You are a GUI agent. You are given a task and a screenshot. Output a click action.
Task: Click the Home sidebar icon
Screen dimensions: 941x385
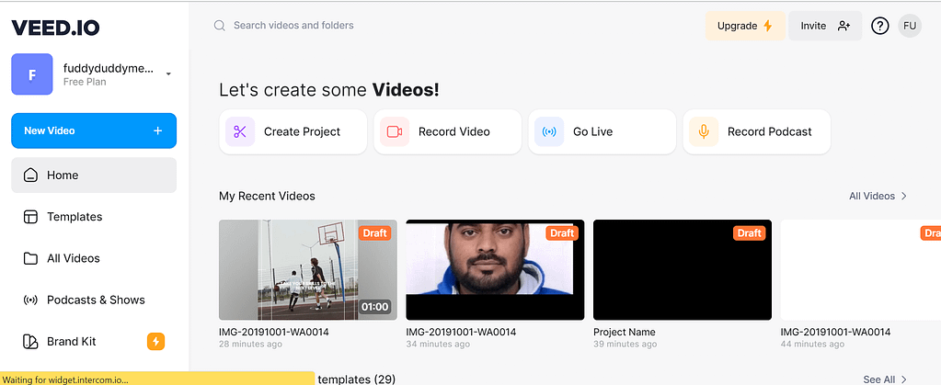[x=30, y=176]
